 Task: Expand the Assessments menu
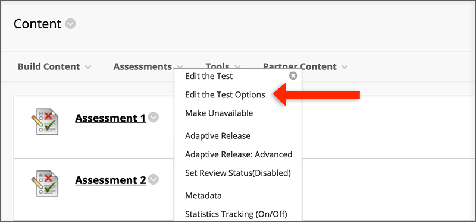(148, 66)
